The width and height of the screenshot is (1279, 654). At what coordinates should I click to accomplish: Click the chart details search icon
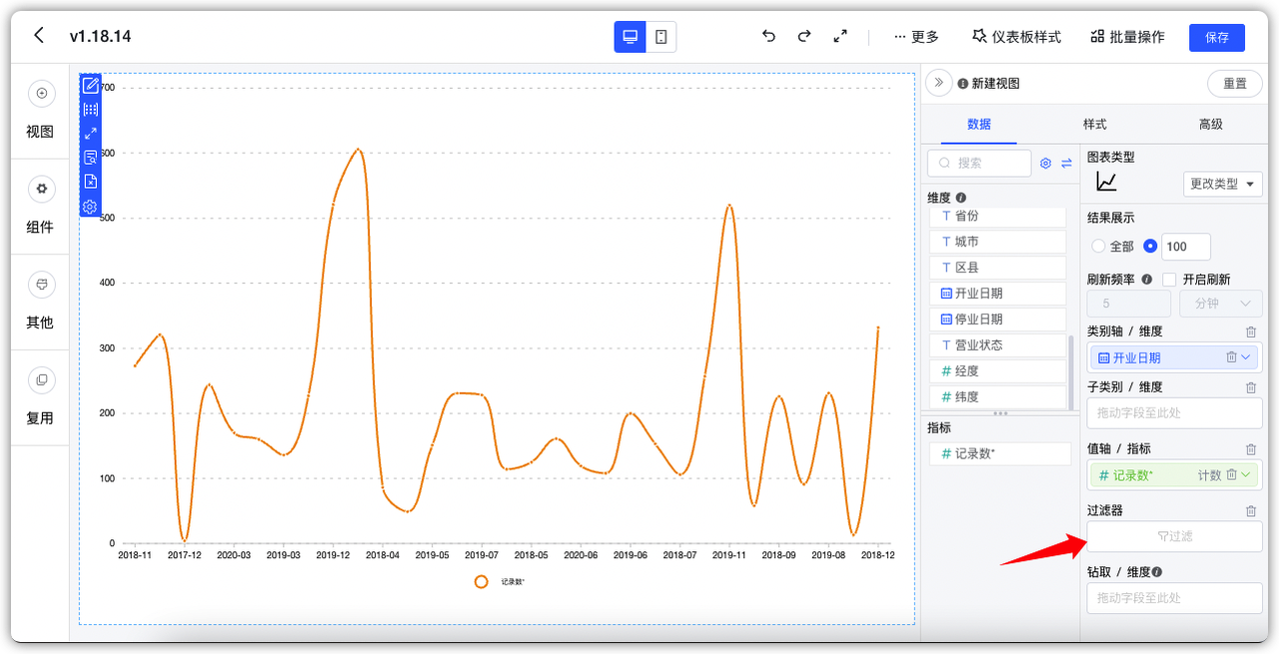91,158
